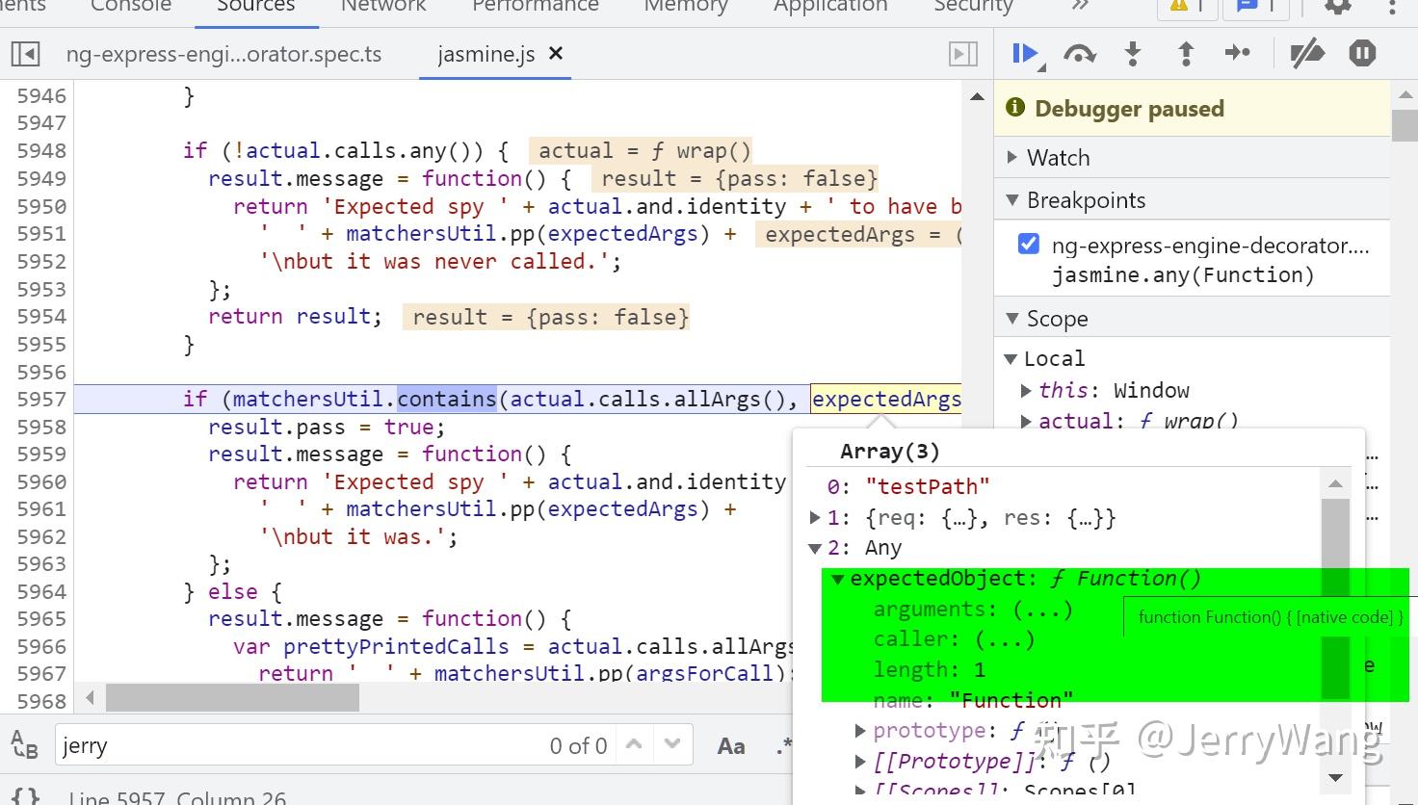
Task: Go to next search match
Action: pyautogui.click(x=672, y=744)
